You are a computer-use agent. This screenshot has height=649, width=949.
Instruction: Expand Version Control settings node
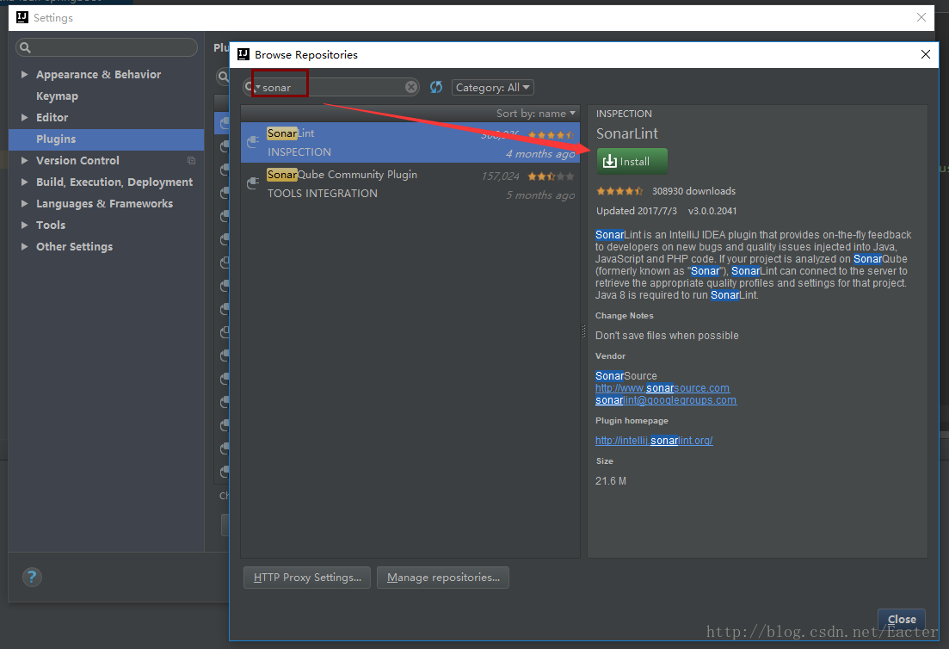[24, 160]
